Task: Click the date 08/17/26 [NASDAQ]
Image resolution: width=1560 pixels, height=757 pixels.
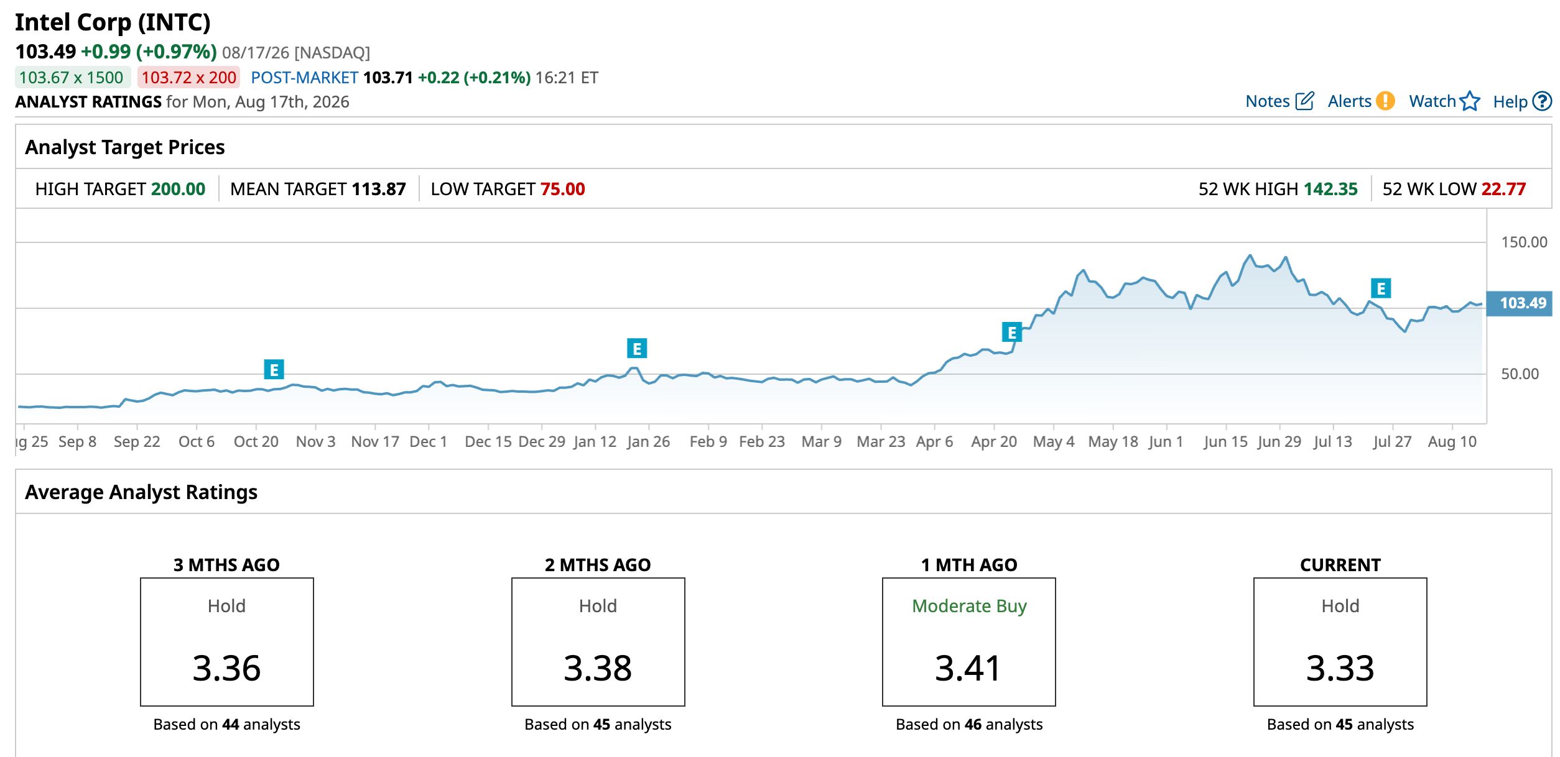Action: pyautogui.click(x=296, y=52)
